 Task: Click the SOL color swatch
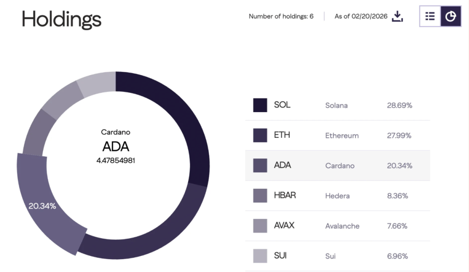coord(260,105)
